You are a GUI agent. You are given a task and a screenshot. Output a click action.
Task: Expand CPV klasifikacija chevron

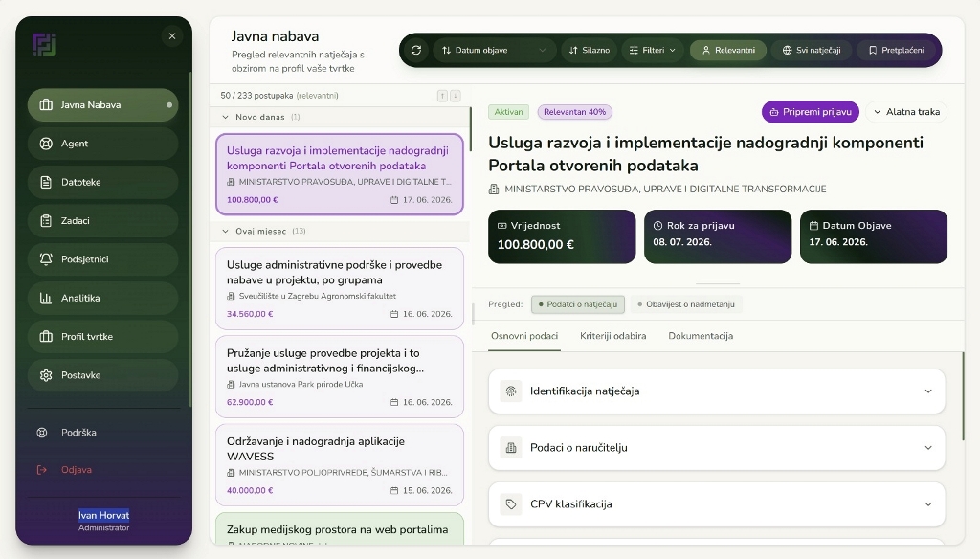(928, 504)
